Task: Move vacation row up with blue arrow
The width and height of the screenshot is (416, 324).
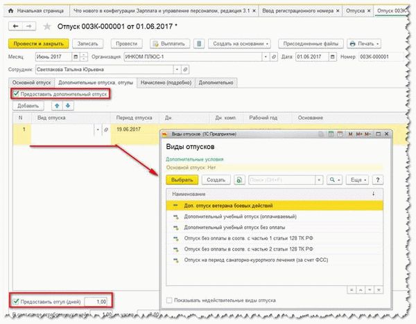Action: 57,106
